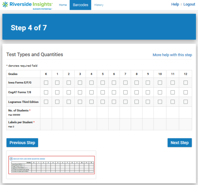Check Iowa Forms E/F/G for grade 8

[136, 83]
